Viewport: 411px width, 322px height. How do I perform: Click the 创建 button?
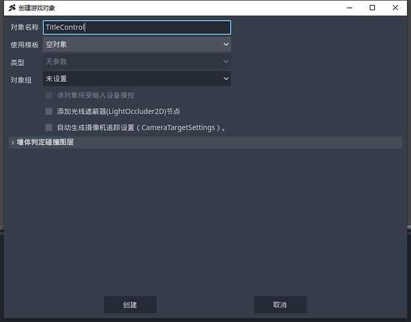(129, 305)
